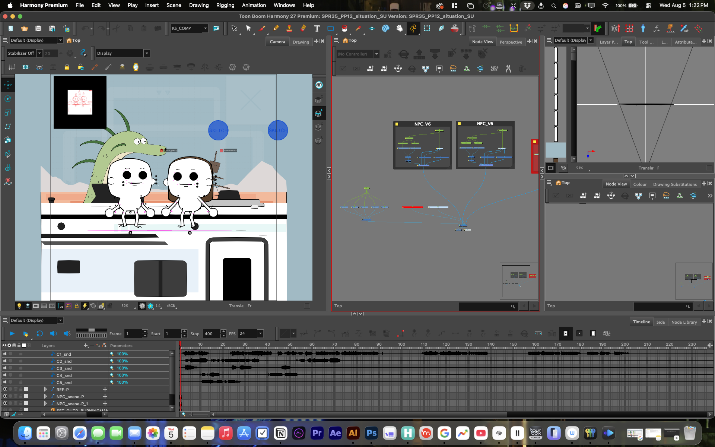
Task: Toggle visibility of NPC_scene-P layer
Action: click(x=5, y=396)
